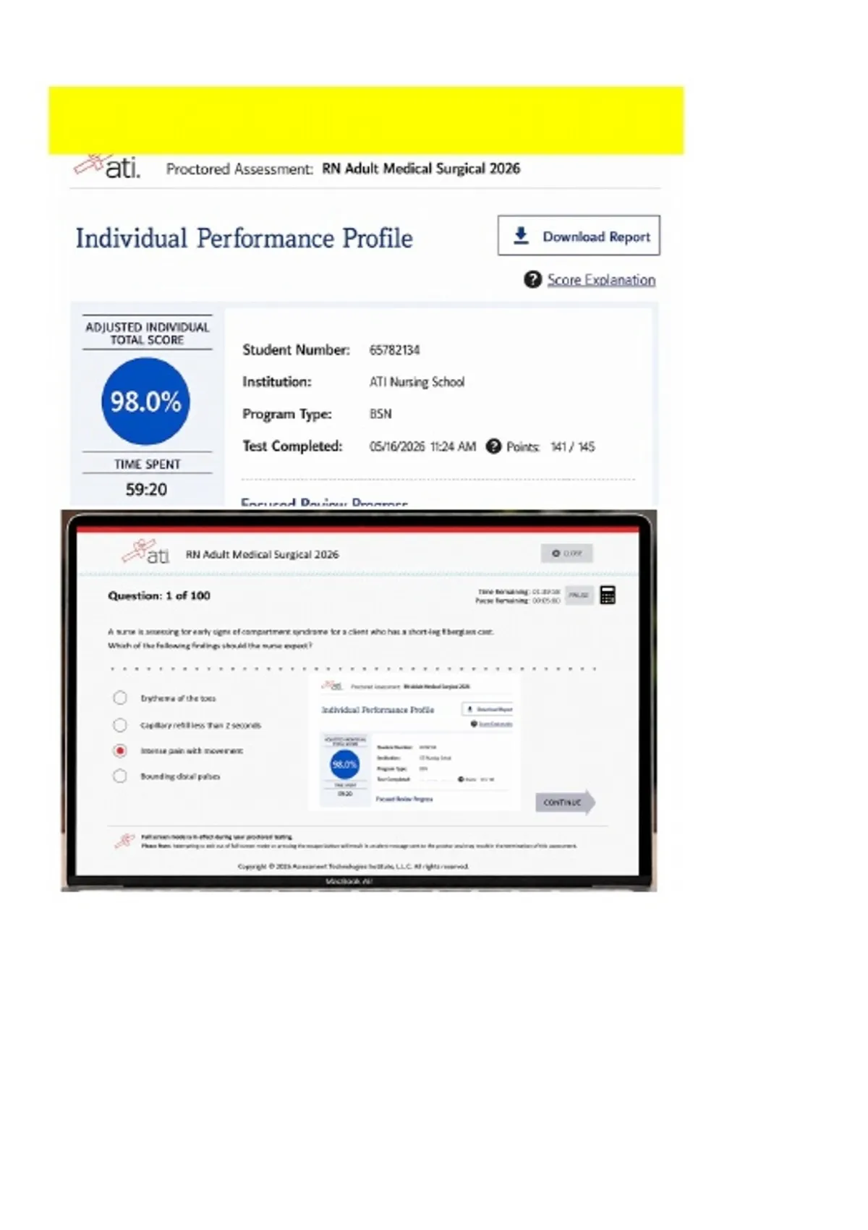Click the small ATI logo in the exam footer

[124, 841]
